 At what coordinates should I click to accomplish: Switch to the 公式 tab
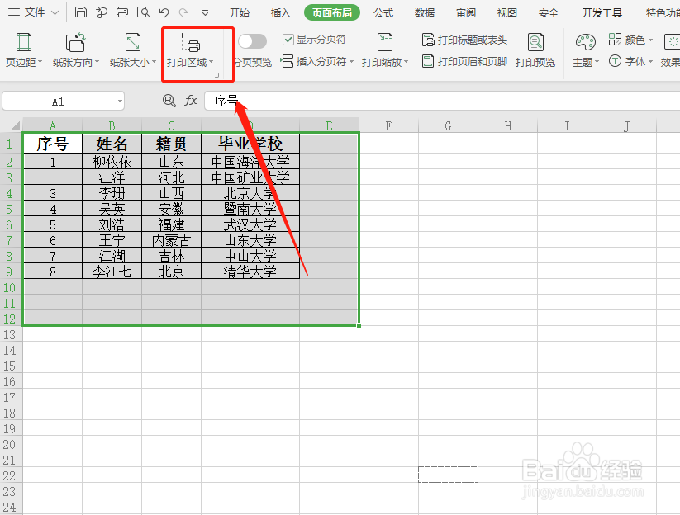383,13
